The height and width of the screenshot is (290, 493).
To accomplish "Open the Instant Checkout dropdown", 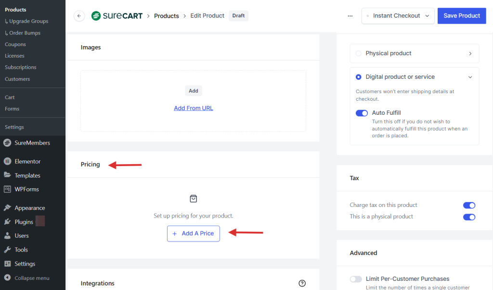I will [398, 16].
